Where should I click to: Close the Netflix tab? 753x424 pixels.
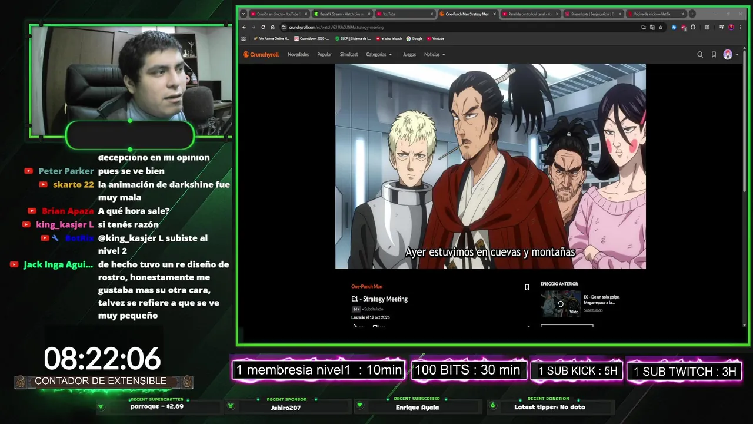[x=682, y=14]
